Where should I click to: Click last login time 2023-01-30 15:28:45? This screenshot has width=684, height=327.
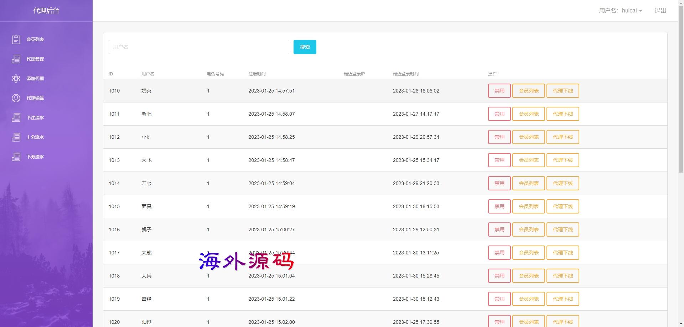(416, 276)
